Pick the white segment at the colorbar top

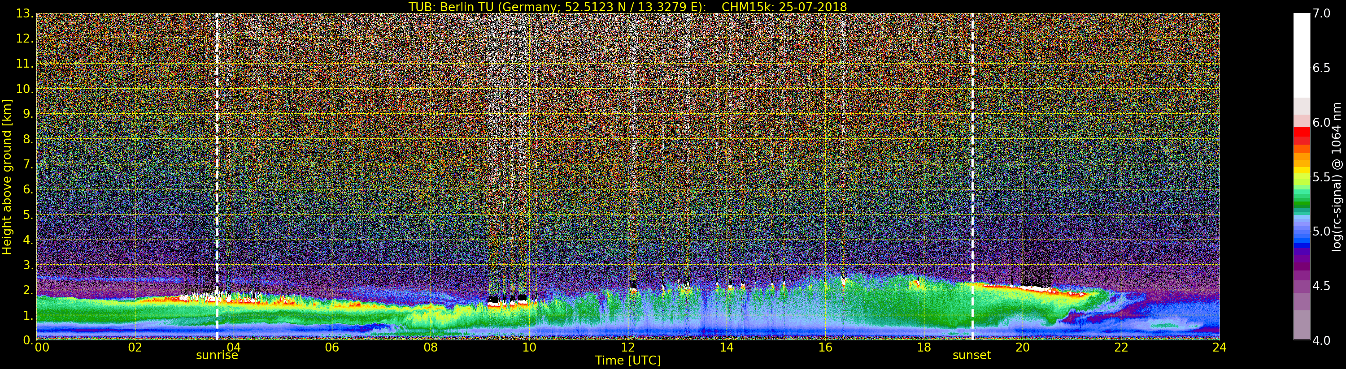tap(1302, 56)
